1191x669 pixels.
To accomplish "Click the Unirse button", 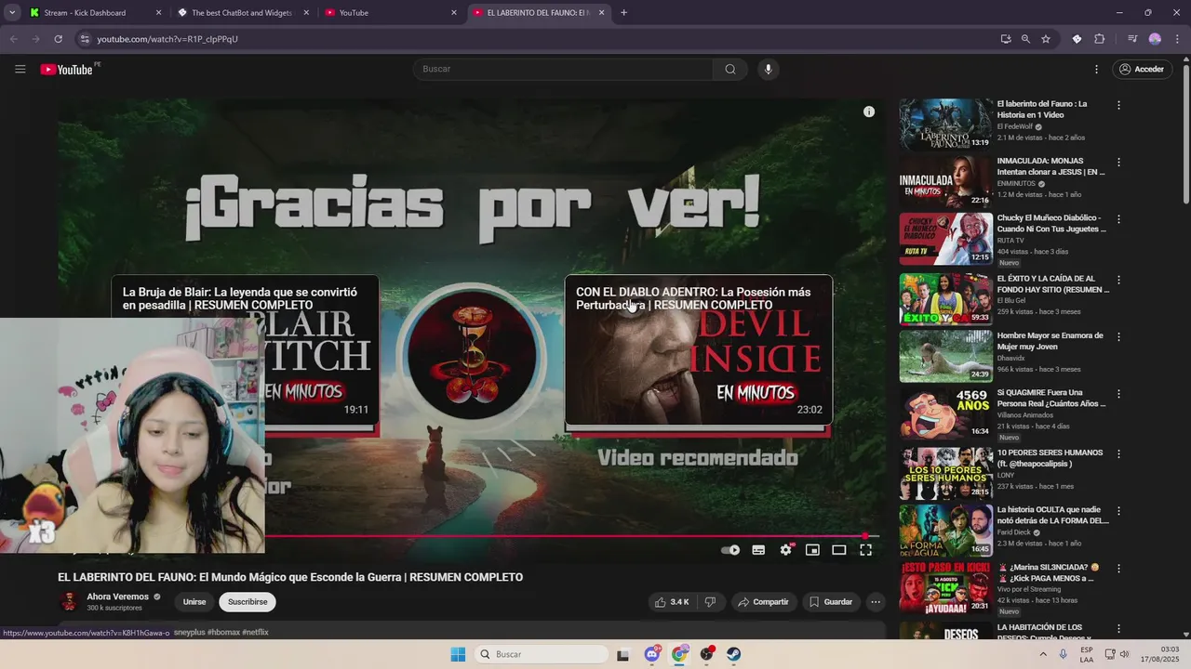I will pyautogui.click(x=194, y=602).
